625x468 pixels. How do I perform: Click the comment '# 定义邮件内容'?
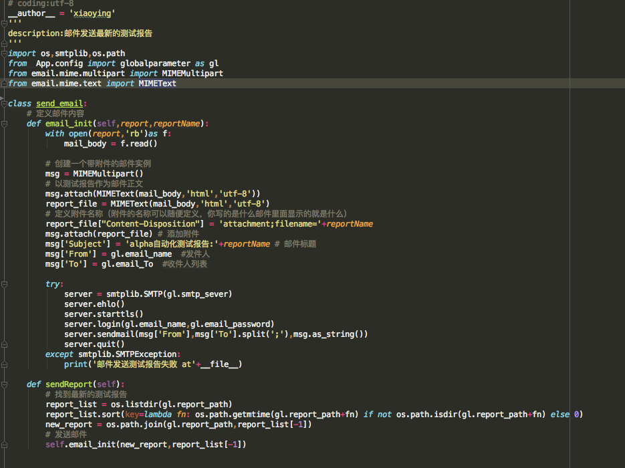pyautogui.click(x=55, y=114)
